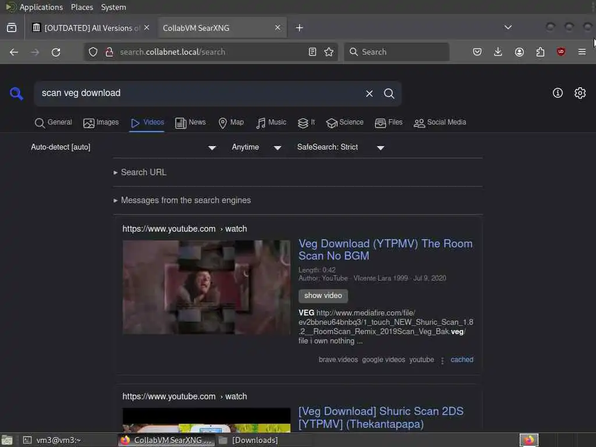Open the SafeSearch: Strict dropdown
Image resolution: width=596 pixels, height=447 pixels.
click(341, 147)
